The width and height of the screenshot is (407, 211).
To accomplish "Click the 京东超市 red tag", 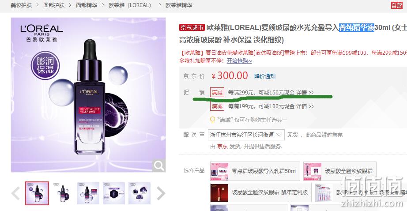I will pos(192,27).
